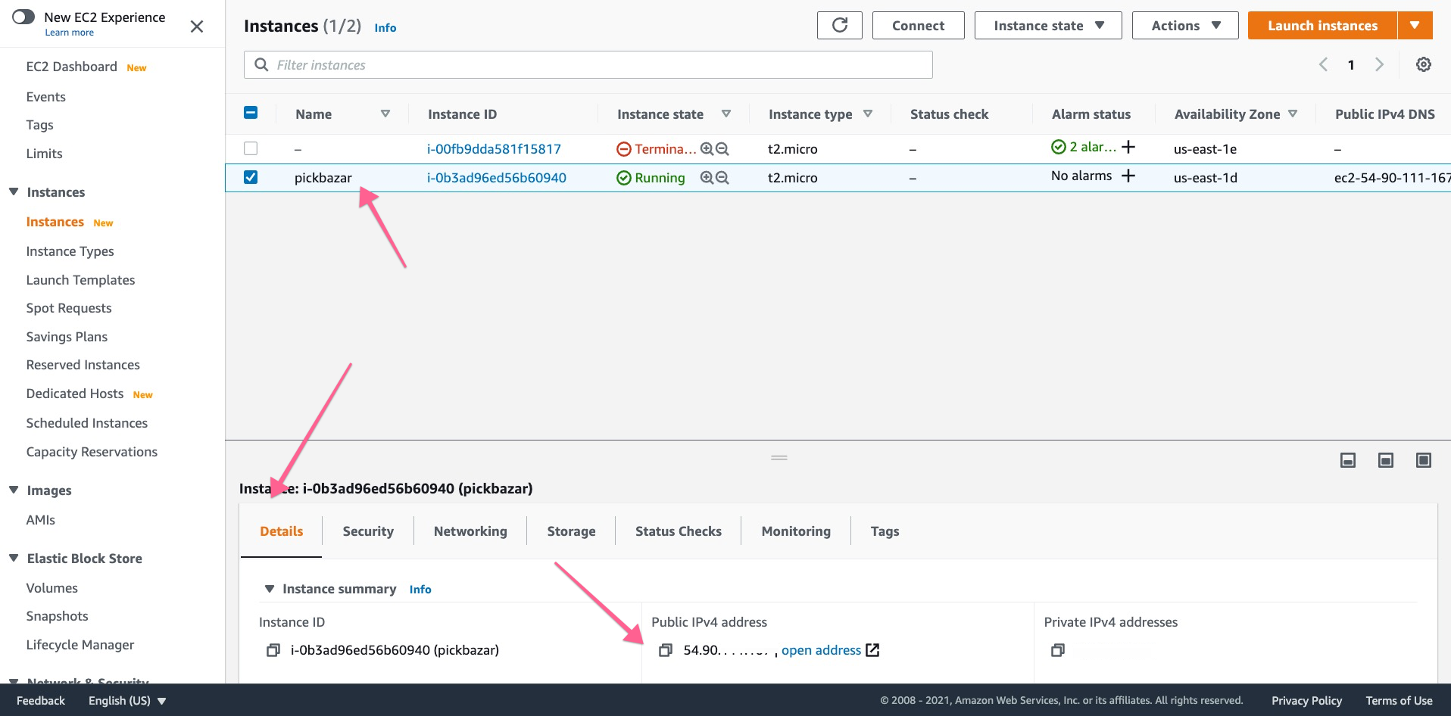Open Launch Templates in sidebar
The height and width of the screenshot is (716, 1451).
click(80, 280)
